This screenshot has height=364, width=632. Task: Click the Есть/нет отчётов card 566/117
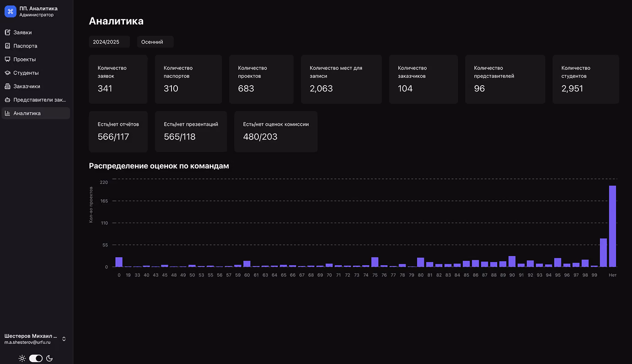point(118,132)
